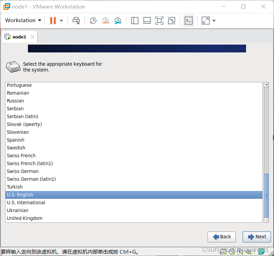This screenshot has height=256, width=274.
Task: Click the keyboard list scrollbar up arrow
Action: point(266,85)
